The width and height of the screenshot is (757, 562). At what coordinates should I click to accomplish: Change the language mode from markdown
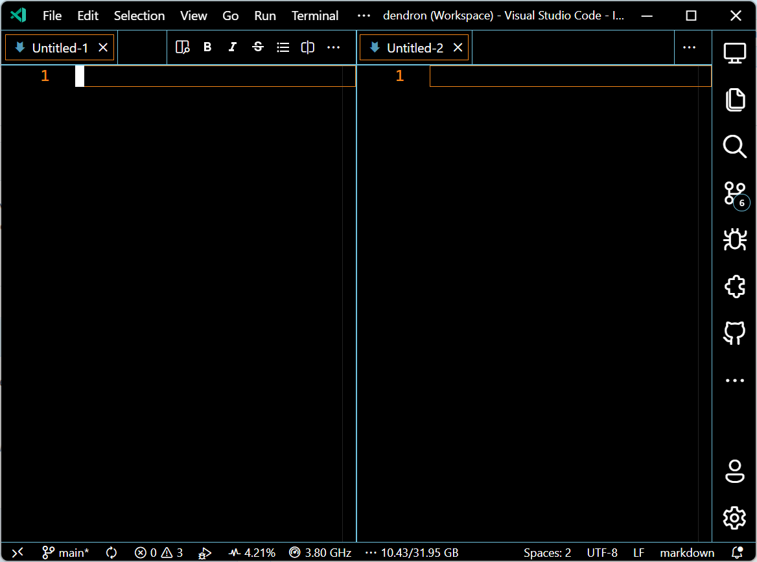tap(687, 552)
